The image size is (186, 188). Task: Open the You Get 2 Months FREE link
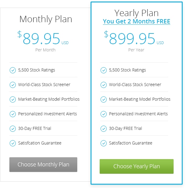(x=136, y=22)
